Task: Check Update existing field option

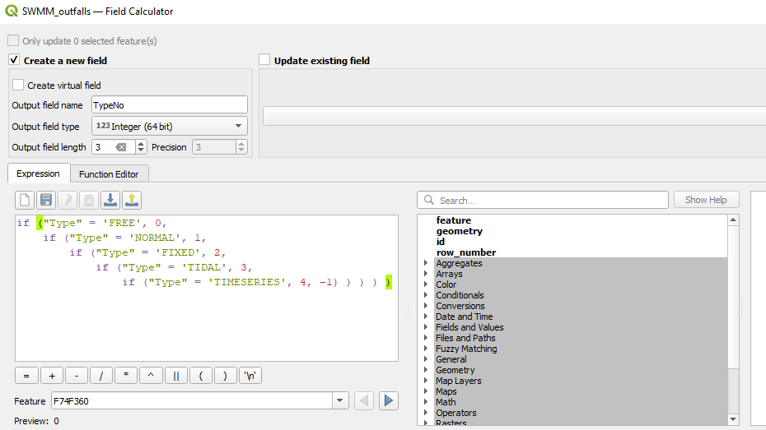Action: click(x=264, y=60)
